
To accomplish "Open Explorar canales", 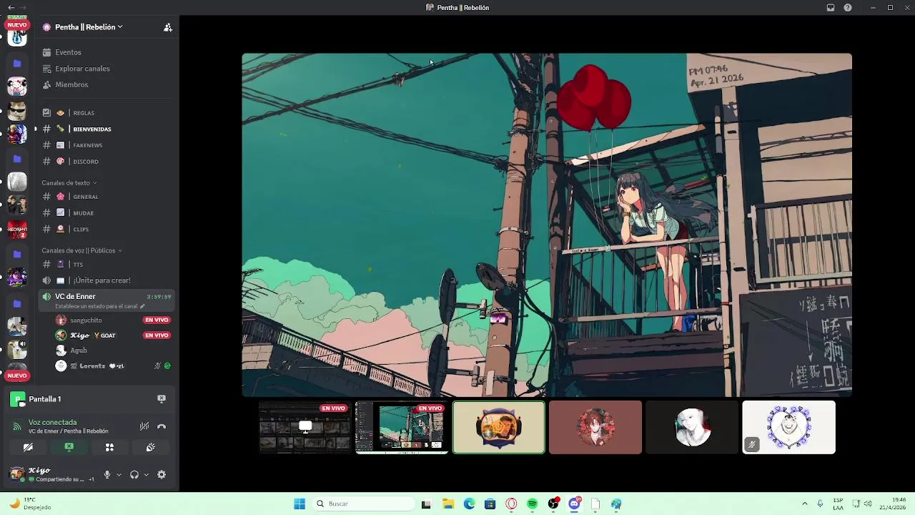I will click(x=82, y=69).
